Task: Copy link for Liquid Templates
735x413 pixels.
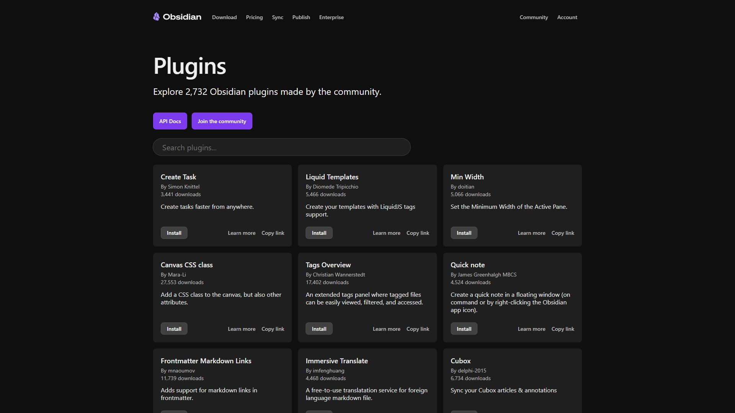Action: pos(418,233)
